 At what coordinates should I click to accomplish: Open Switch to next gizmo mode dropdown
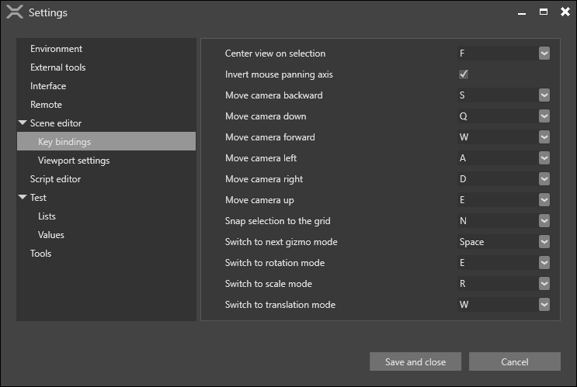pyautogui.click(x=544, y=242)
